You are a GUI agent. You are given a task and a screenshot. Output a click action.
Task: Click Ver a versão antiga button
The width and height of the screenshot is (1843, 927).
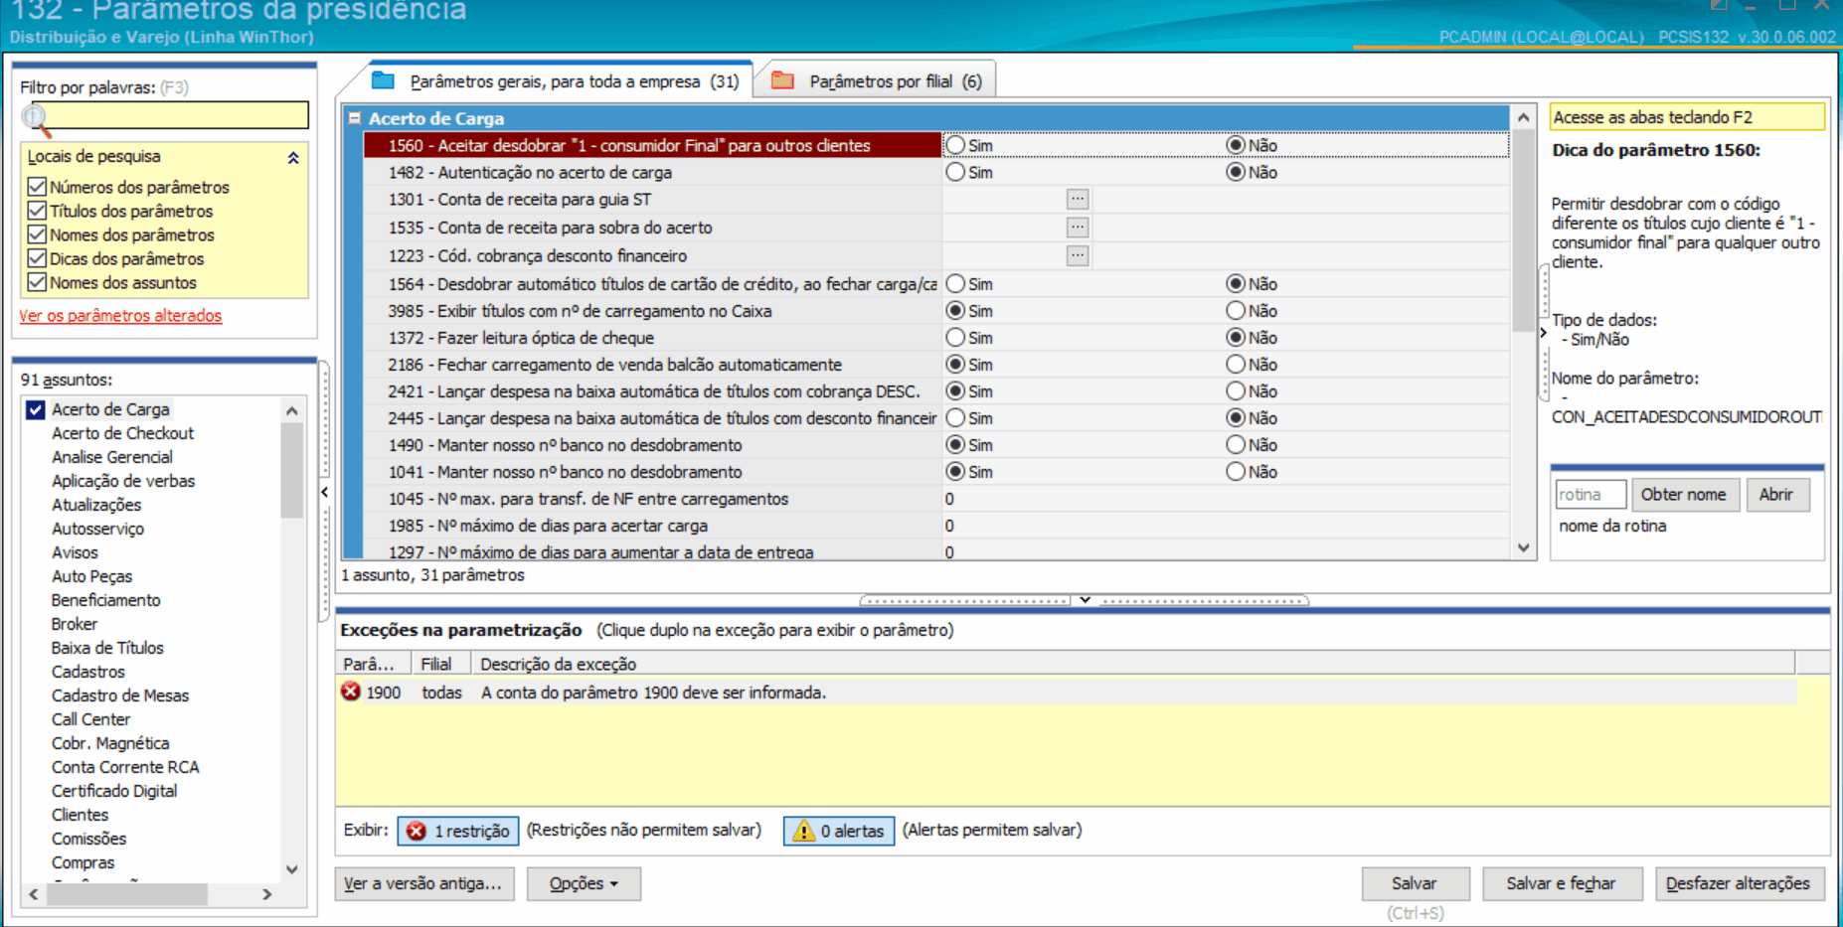[423, 883]
